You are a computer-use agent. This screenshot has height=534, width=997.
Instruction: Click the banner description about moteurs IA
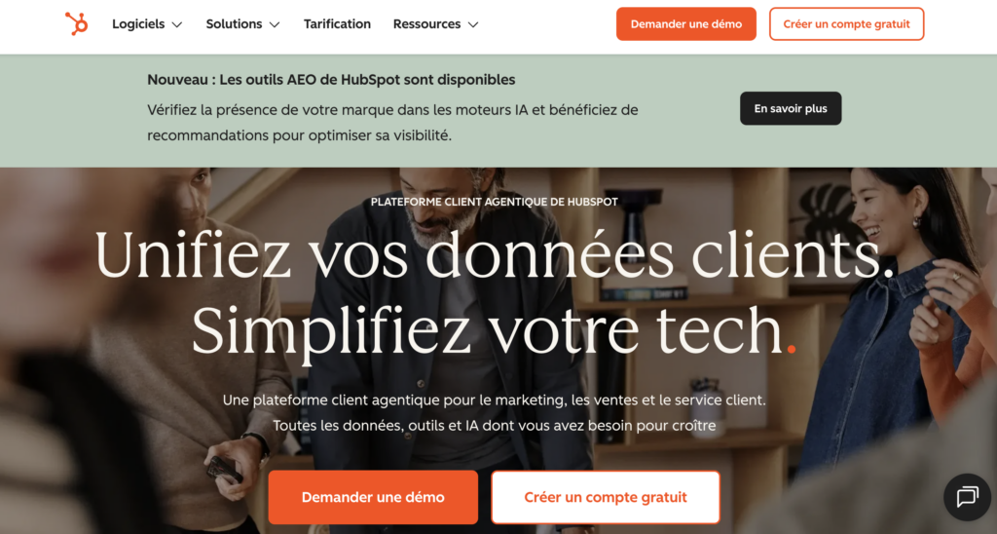point(392,122)
